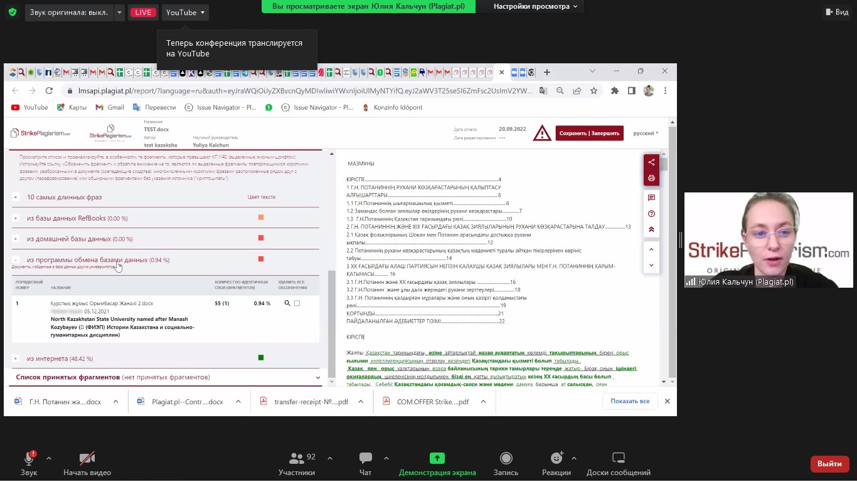Open Zoom Whiteboards (Доски сообщений)
The height and width of the screenshot is (482, 857).
click(619, 464)
